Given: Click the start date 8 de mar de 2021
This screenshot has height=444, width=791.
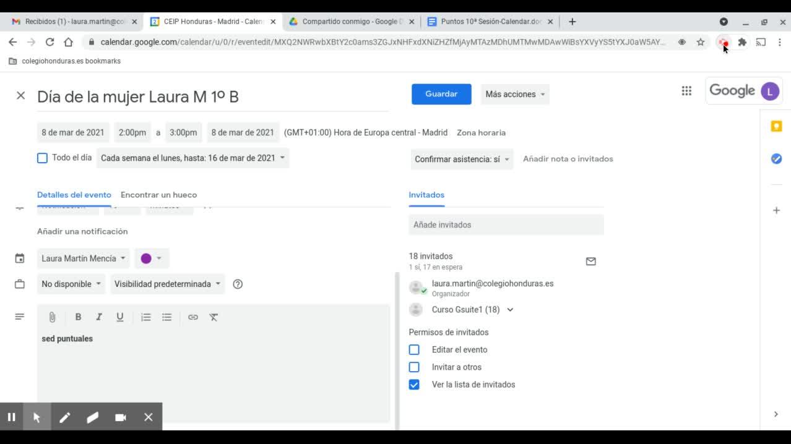Looking at the screenshot, I should click(73, 132).
